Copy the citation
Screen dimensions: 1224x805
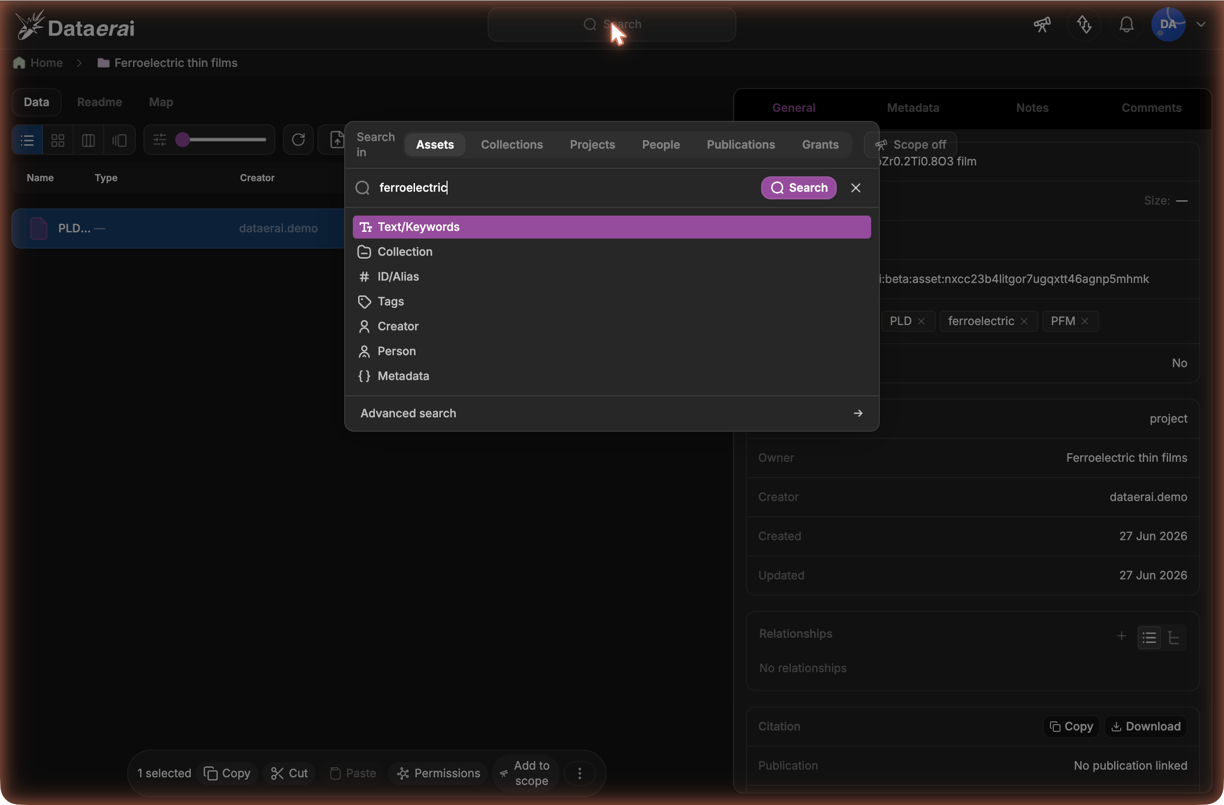click(x=1071, y=726)
